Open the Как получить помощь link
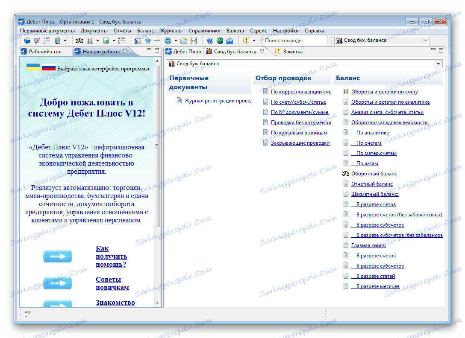The height and width of the screenshot is (338, 465). (x=112, y=256)
